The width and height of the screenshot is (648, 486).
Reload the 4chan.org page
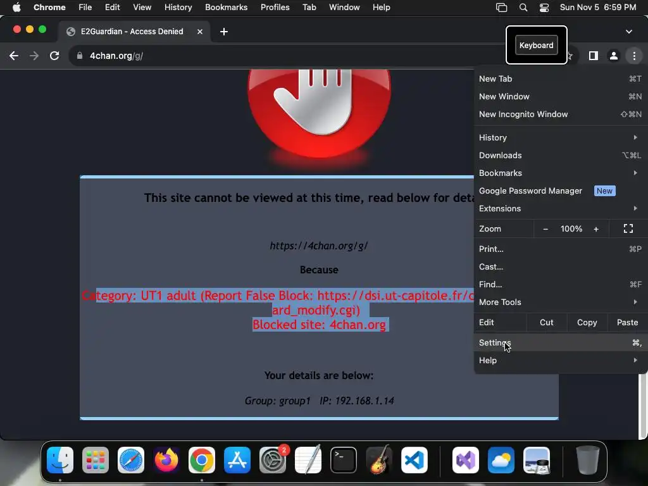[54, 56]
